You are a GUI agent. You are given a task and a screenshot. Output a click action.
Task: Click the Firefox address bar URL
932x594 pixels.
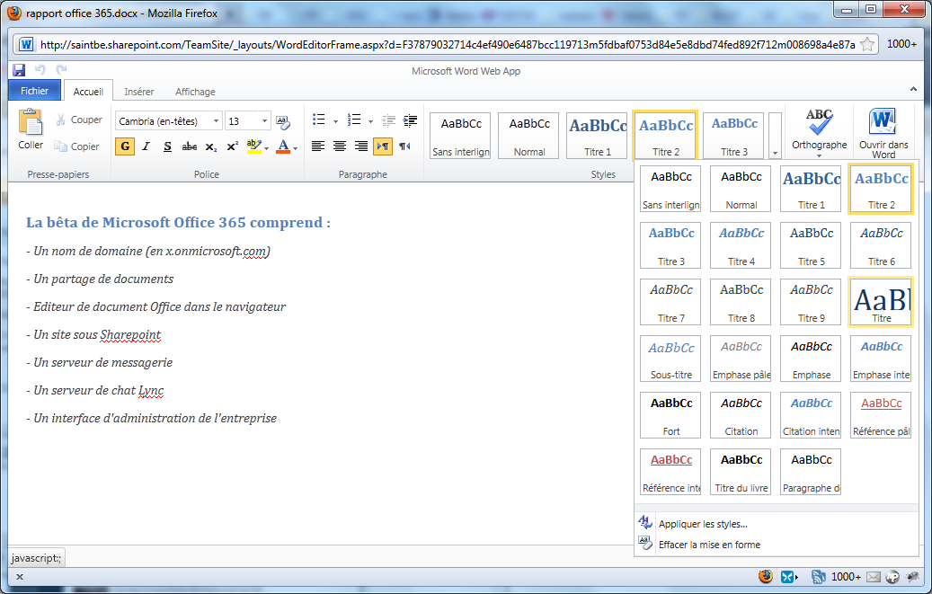pos(448,45)
